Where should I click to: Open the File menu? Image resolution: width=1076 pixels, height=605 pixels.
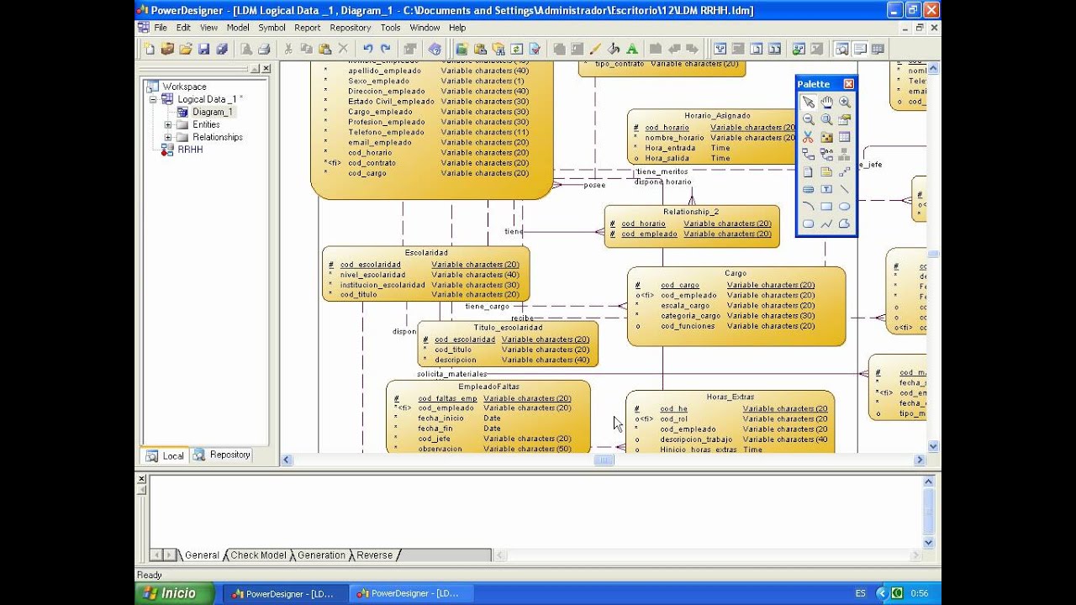click(161, 28)
